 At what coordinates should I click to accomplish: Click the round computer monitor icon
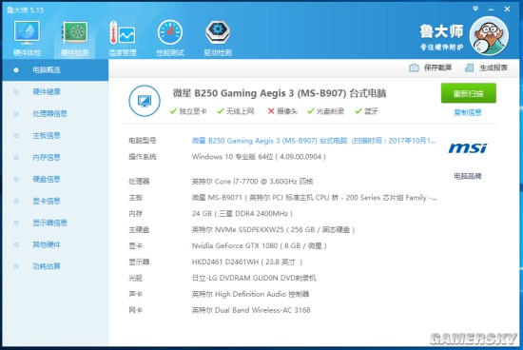(145, 101)
